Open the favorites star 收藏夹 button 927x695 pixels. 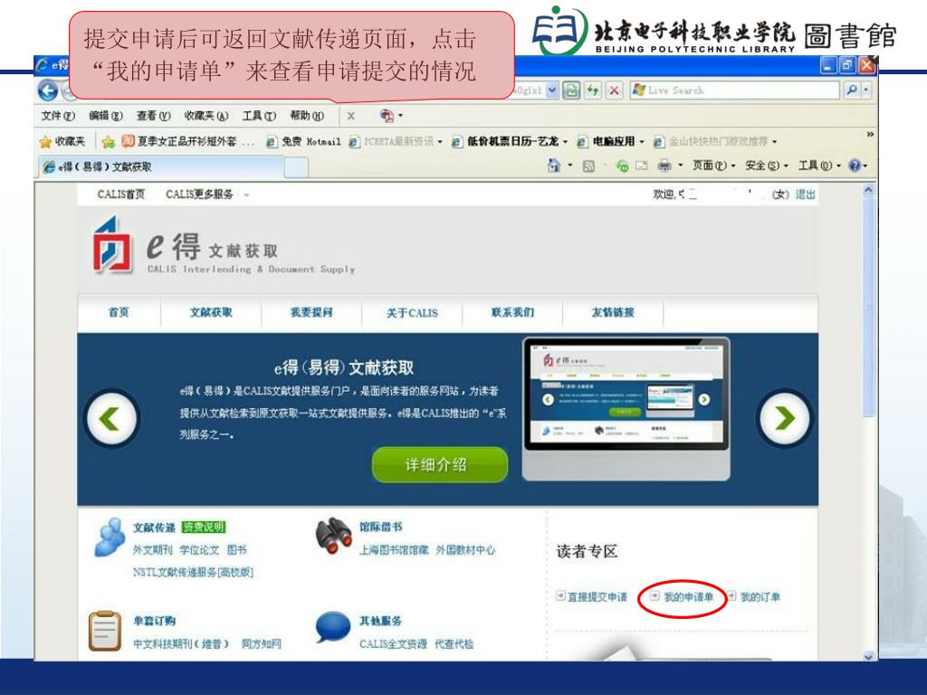pyautogui.click(x=62, y=141)
